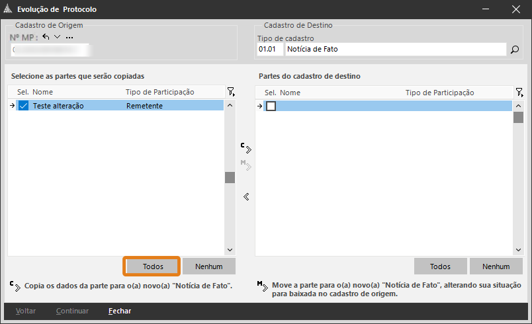
Task: Expand the chevron dropdown beside Nº MP
Action: pyautogui.click(x=58, y=37)
